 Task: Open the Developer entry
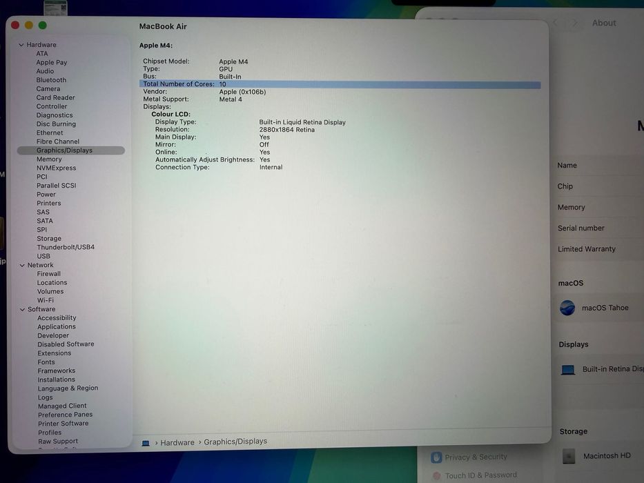pyautogui.click(x=53, y=335)
